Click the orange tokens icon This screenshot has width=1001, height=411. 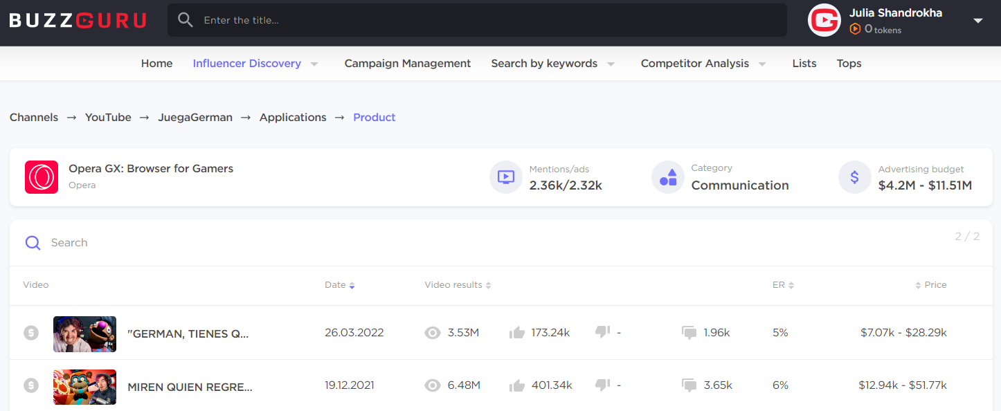(x=855, y=29)
